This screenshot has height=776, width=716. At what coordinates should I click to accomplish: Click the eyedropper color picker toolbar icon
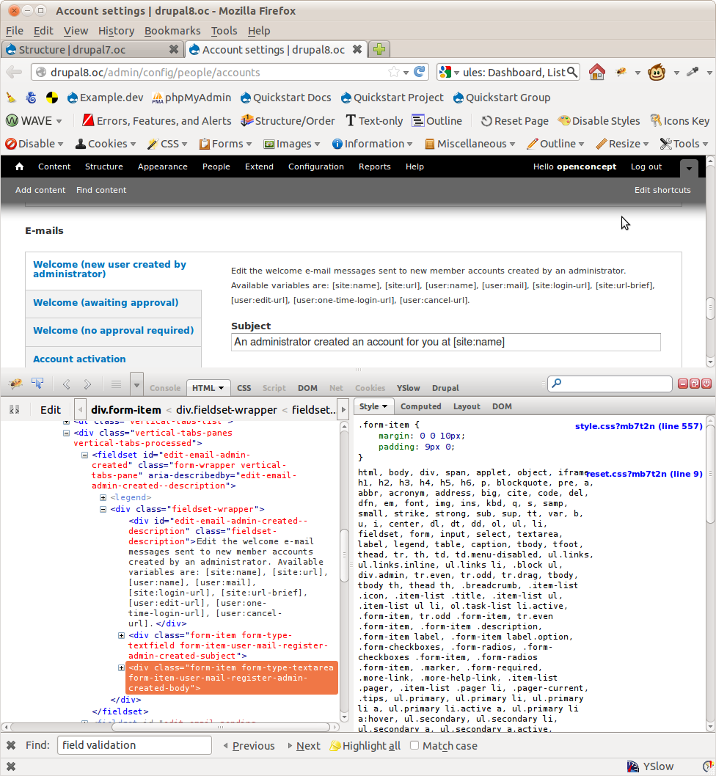click(x=691, y=72)
